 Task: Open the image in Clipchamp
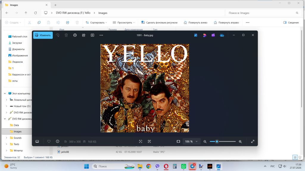tap(213, 35)
